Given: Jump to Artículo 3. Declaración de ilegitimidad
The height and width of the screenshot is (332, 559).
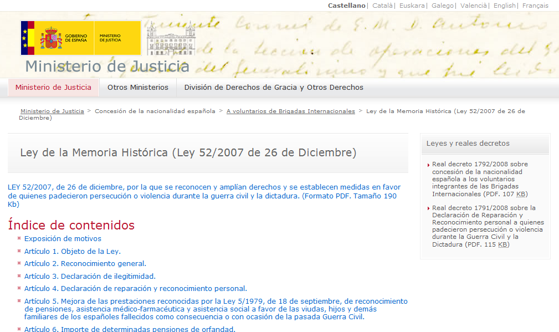Looking at the screenshot, I should [x=90, y=276].
